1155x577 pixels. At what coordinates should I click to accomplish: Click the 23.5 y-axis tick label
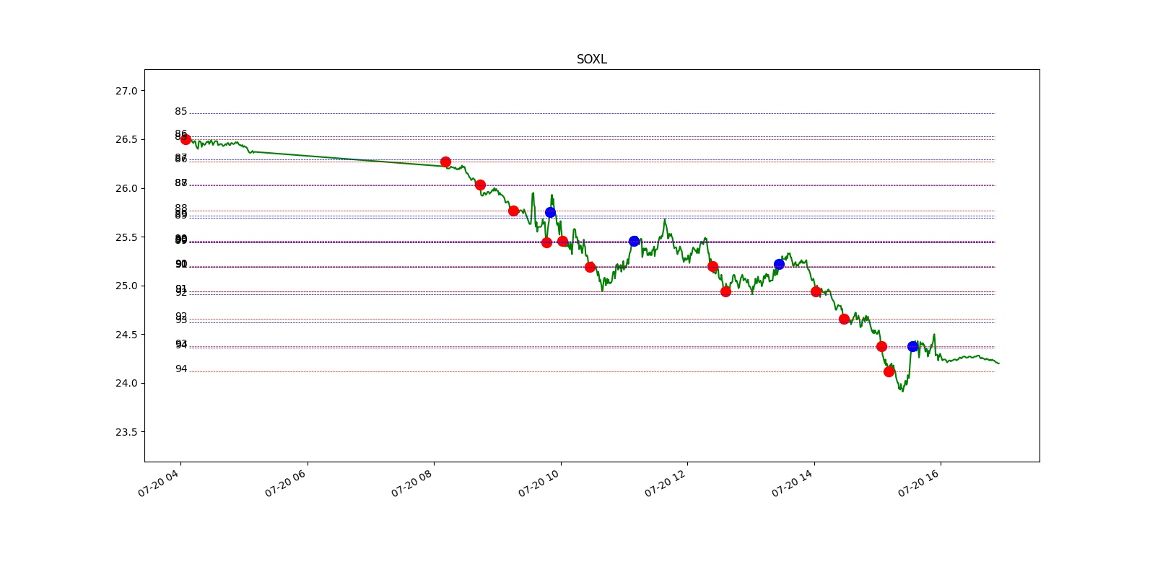tap(126, 432)
